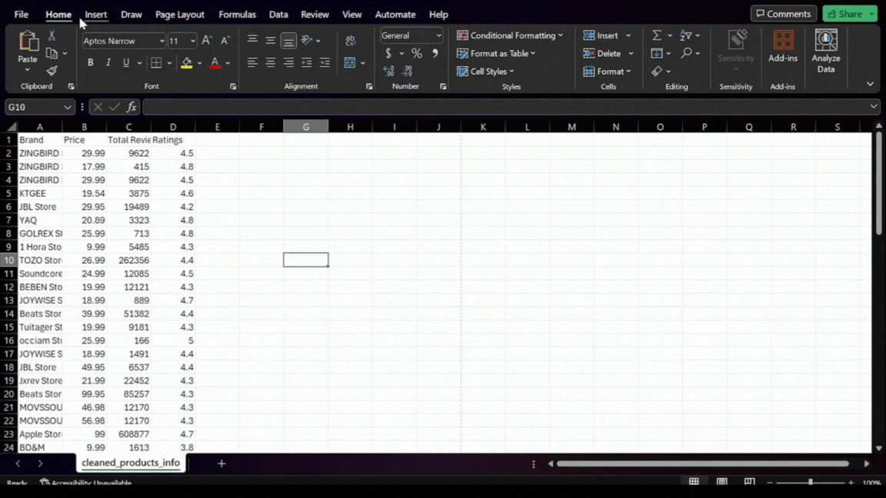Image resolution: width=886 pixels, height=498 pixels.
Task: Toggle Bottom Align for cell
Action: point(288,41)
